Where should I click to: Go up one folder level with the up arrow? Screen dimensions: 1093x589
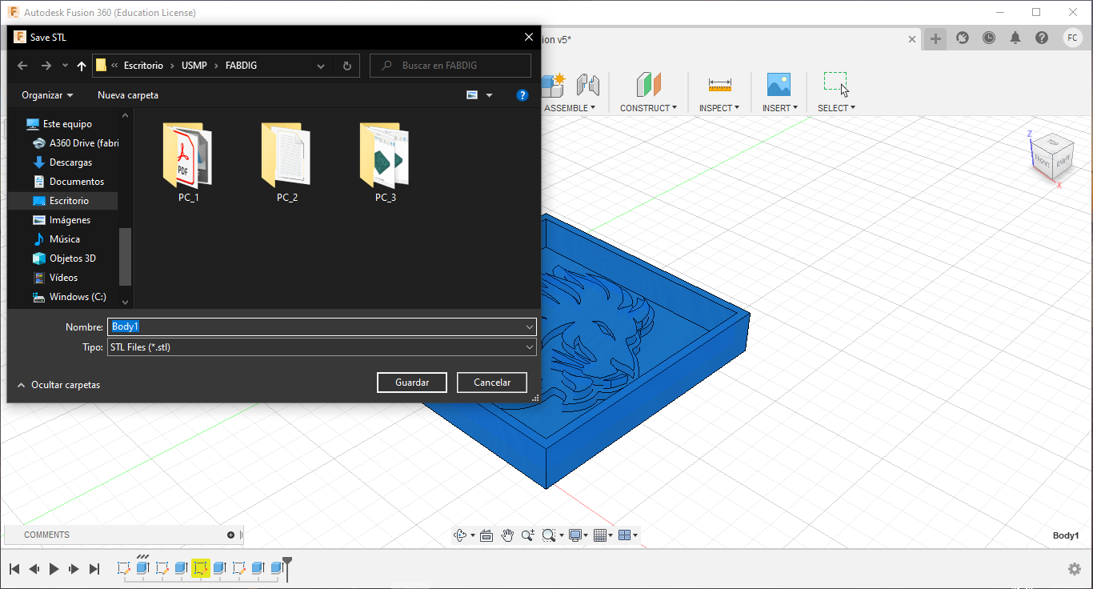(x=81, y=66)
